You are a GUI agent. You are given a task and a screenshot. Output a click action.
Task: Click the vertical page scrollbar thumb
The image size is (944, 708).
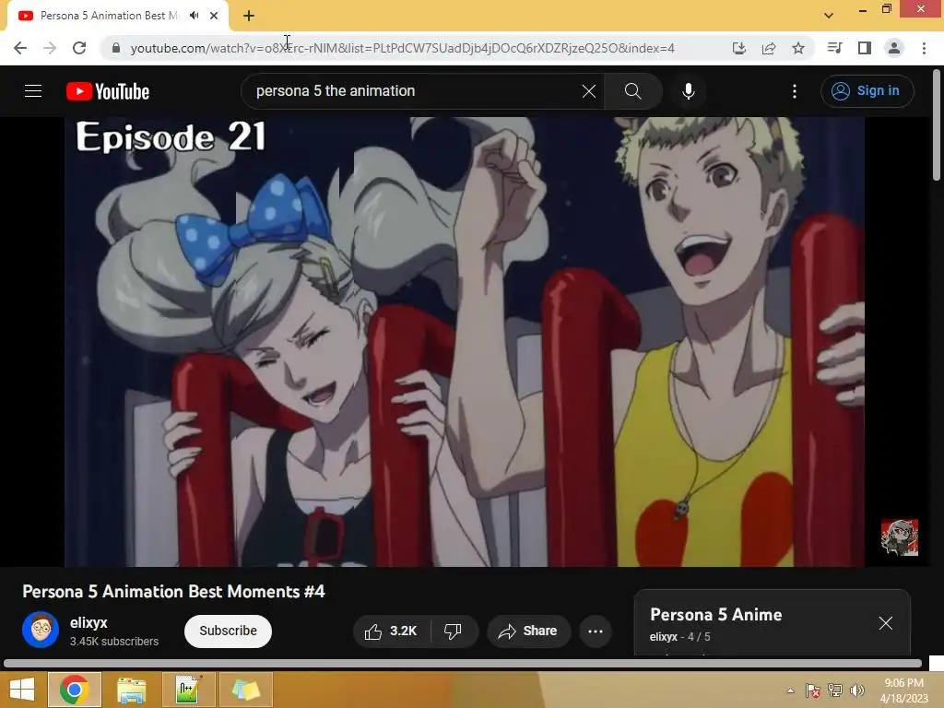[x=937, y=124]
